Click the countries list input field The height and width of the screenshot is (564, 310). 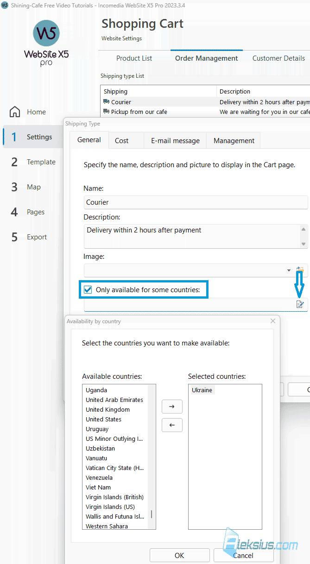point(189,304)
